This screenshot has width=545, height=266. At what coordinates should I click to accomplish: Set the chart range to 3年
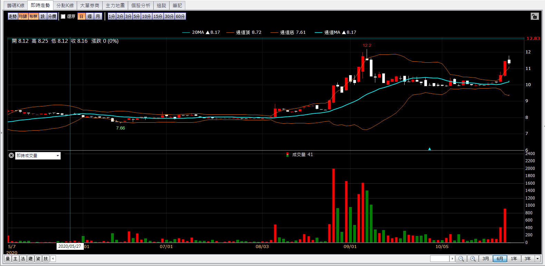click(528, 258)
